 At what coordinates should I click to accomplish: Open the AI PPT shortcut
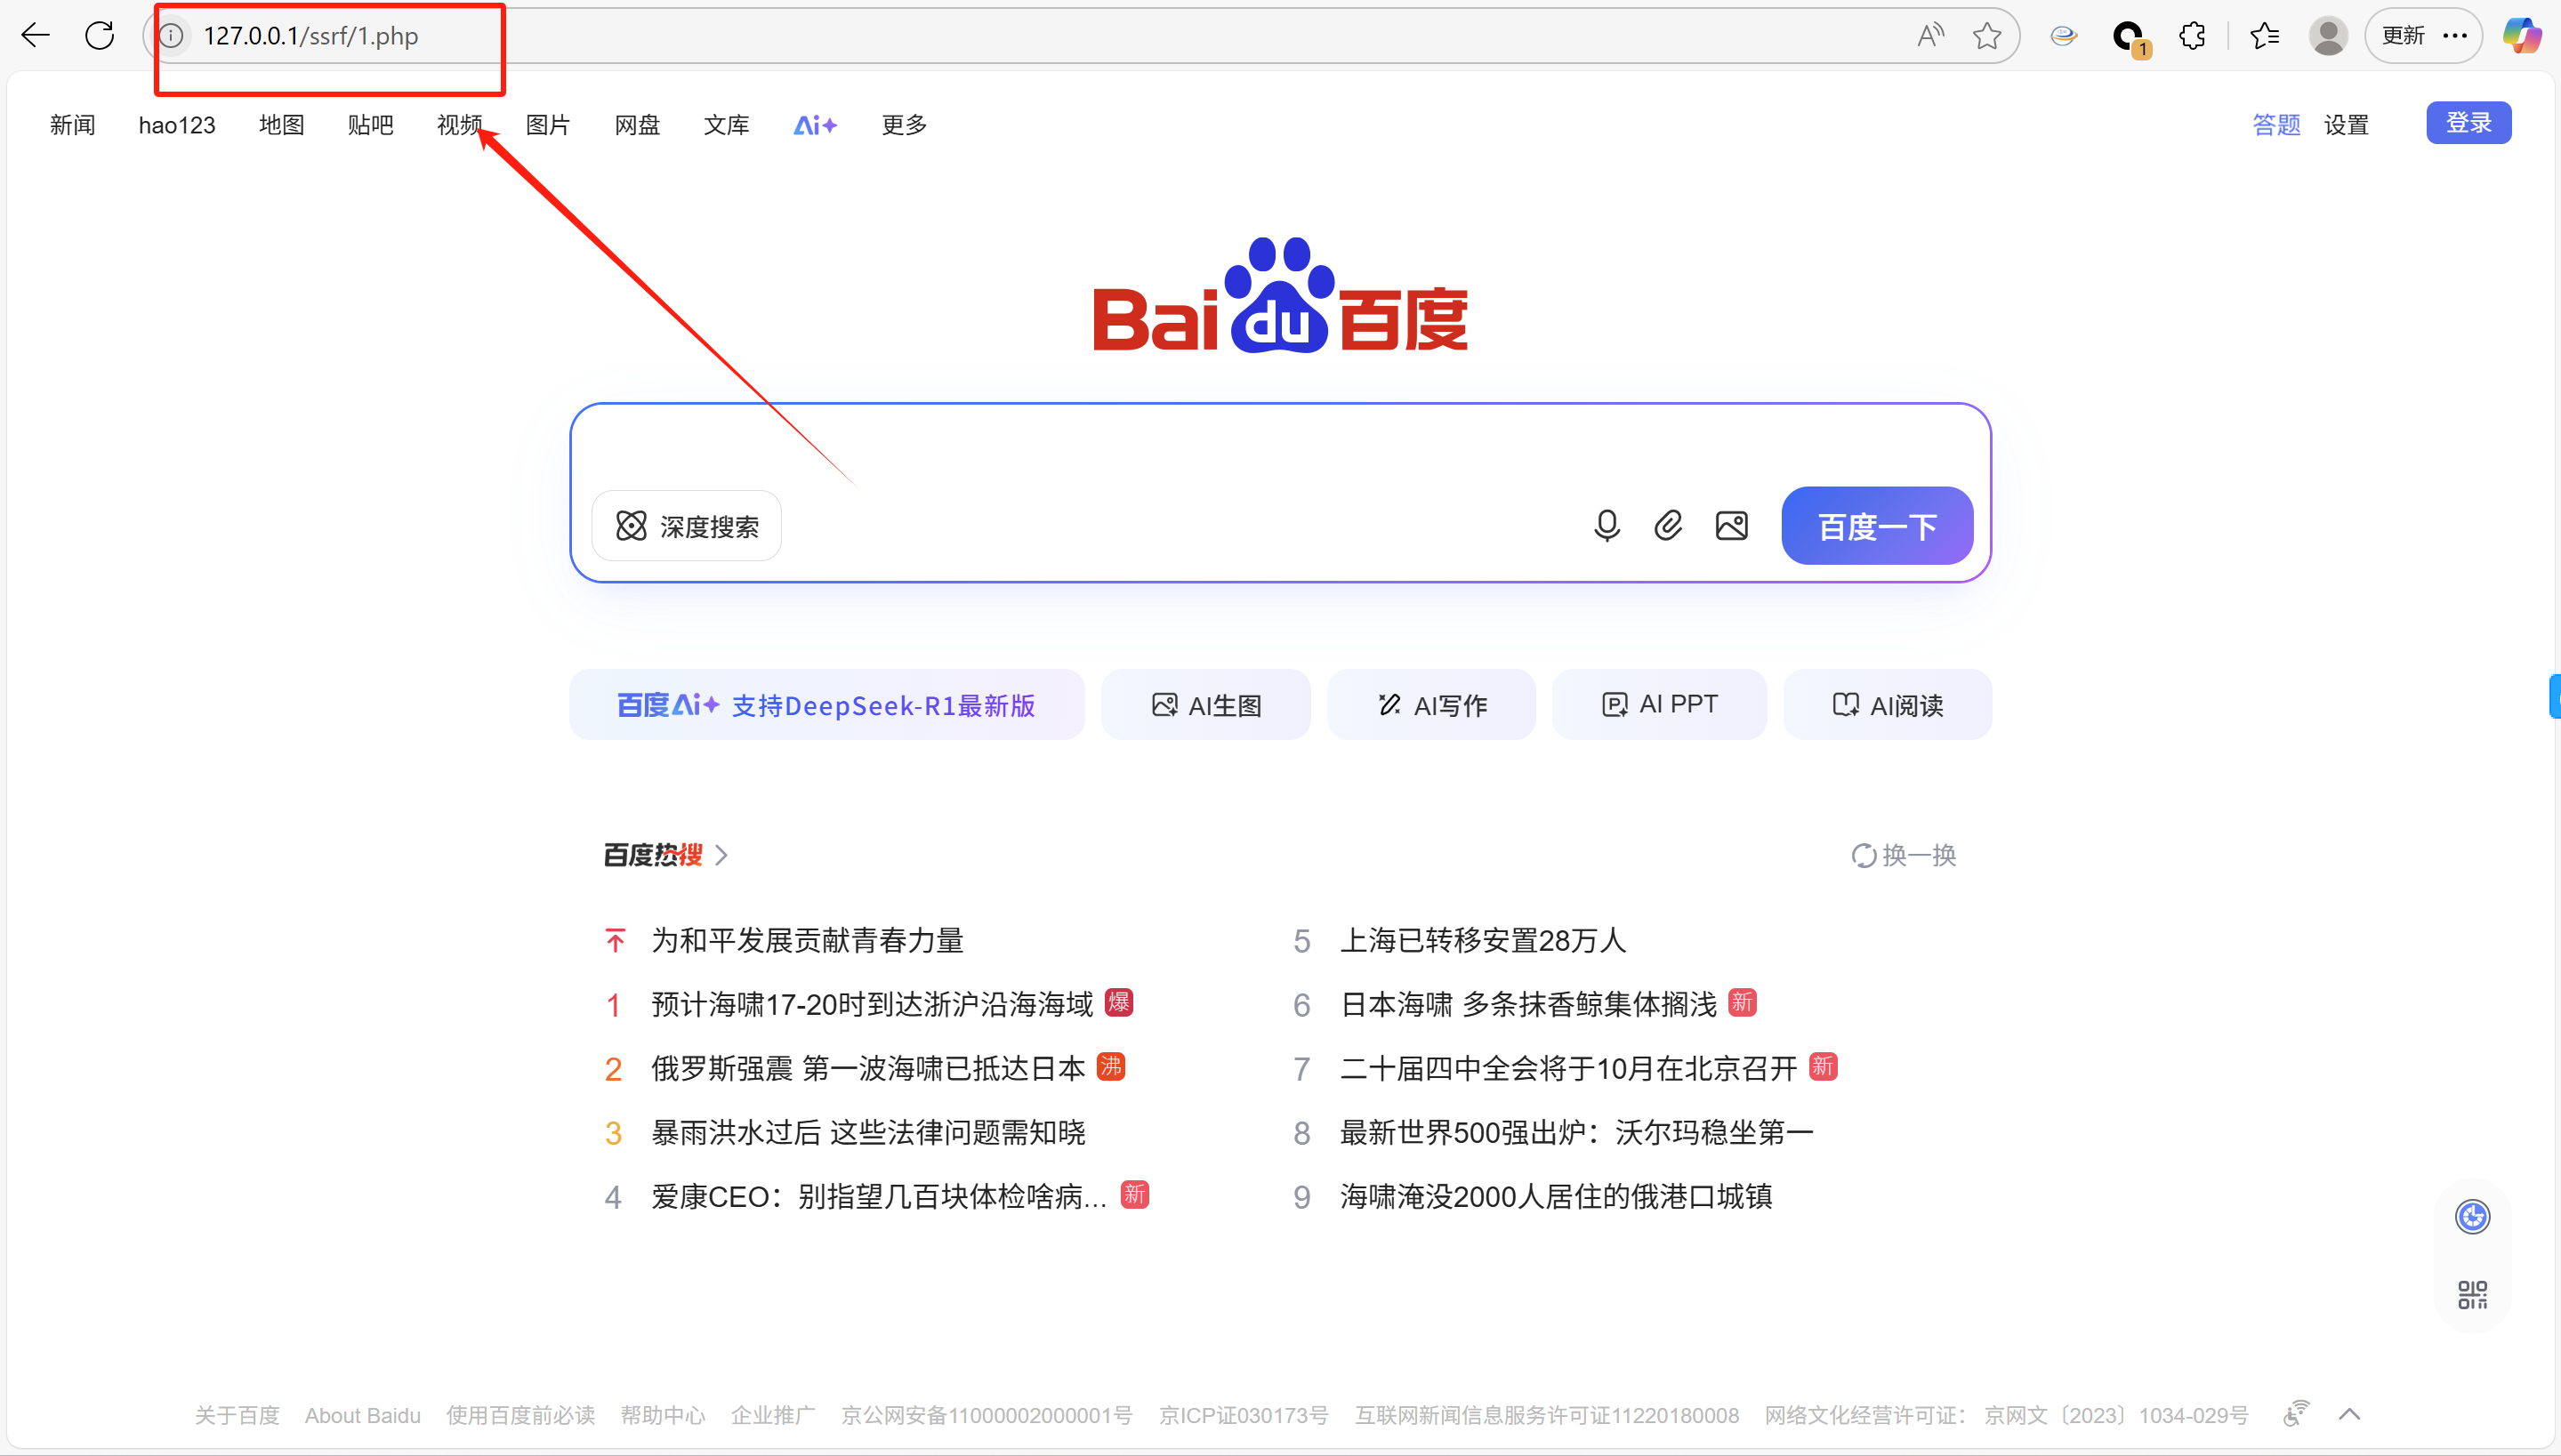coord(1660,705)
